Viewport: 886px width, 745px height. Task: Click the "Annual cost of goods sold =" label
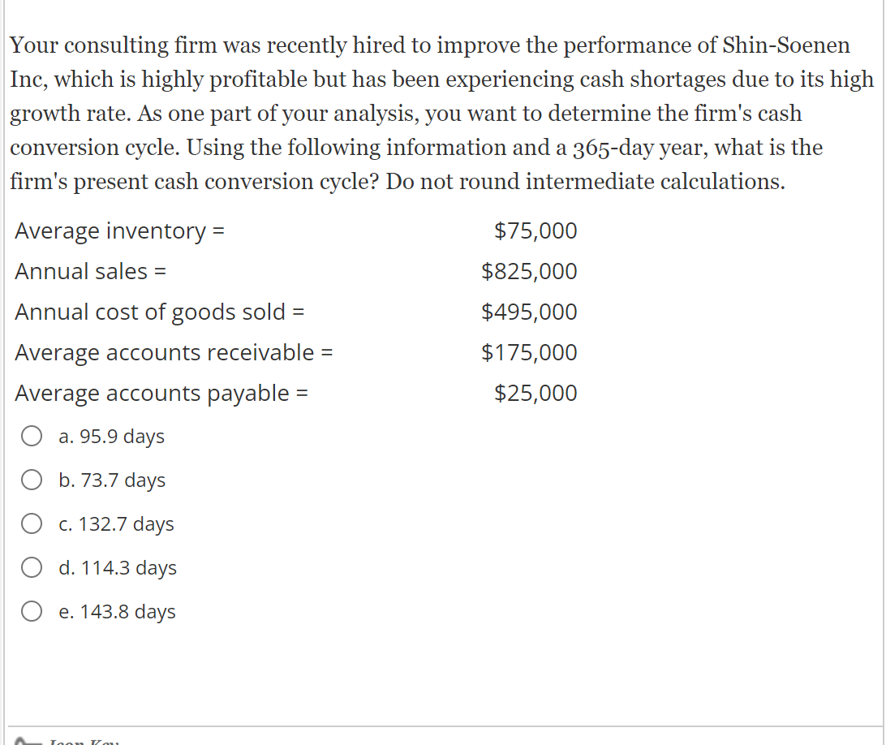pos(159,312)
